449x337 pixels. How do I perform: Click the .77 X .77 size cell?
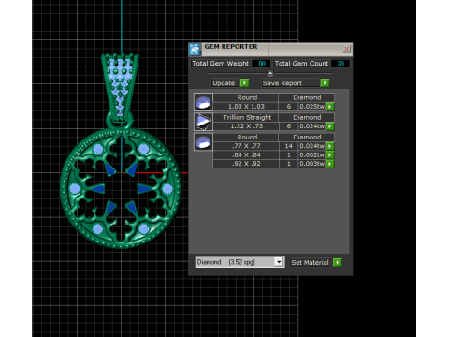pos(246,146)
